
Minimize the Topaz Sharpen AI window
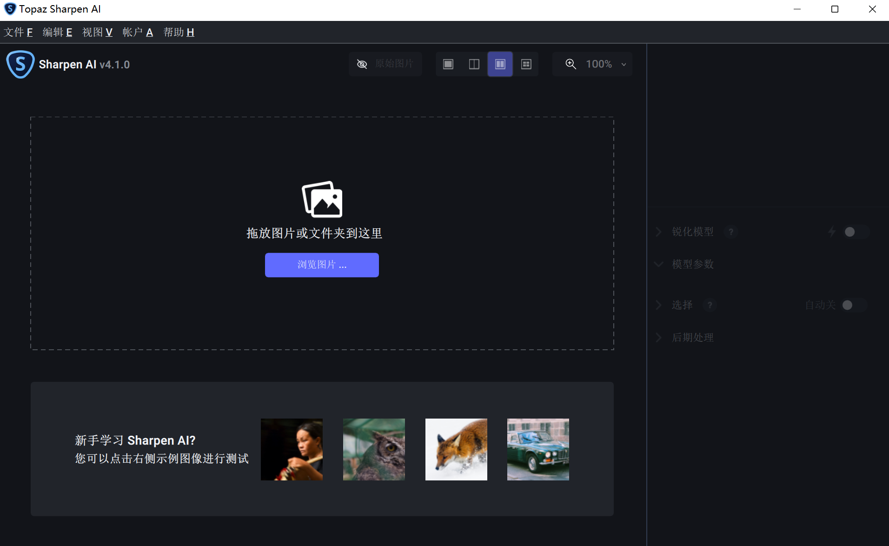pos(797,9)
